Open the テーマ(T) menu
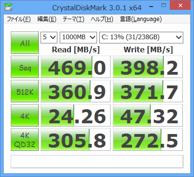194x177 pixels. [x=73, y=19]
